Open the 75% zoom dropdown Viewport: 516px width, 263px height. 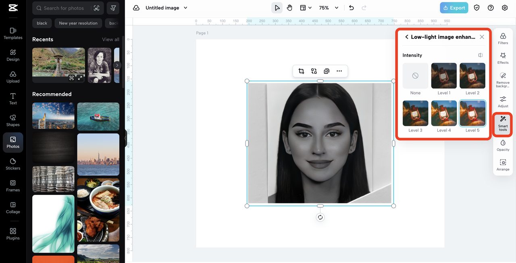coord(329,8)
